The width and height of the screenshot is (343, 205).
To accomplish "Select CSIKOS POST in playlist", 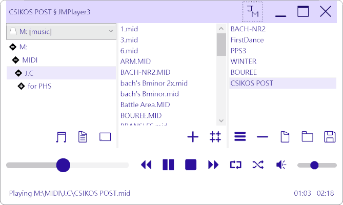I will pyautogui.click(x=283, y=83).
